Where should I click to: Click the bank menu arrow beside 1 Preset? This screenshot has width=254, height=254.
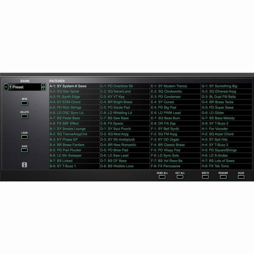point(6,87)
